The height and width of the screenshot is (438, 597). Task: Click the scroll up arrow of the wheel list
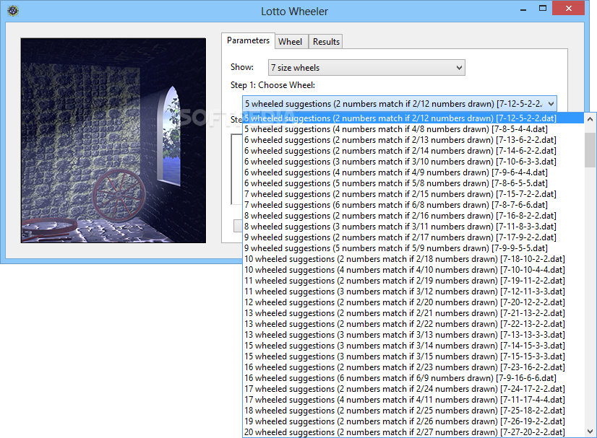[x=590, y=119]
